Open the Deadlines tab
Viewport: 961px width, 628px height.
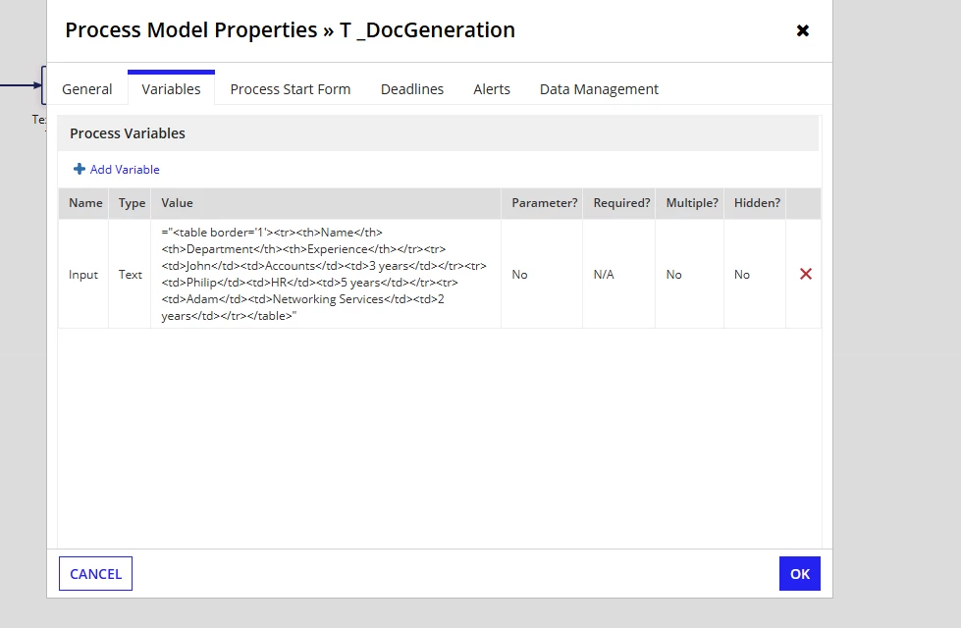coord(412,89)
